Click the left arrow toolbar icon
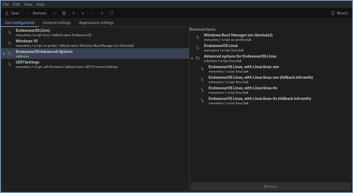 [93, 13]
